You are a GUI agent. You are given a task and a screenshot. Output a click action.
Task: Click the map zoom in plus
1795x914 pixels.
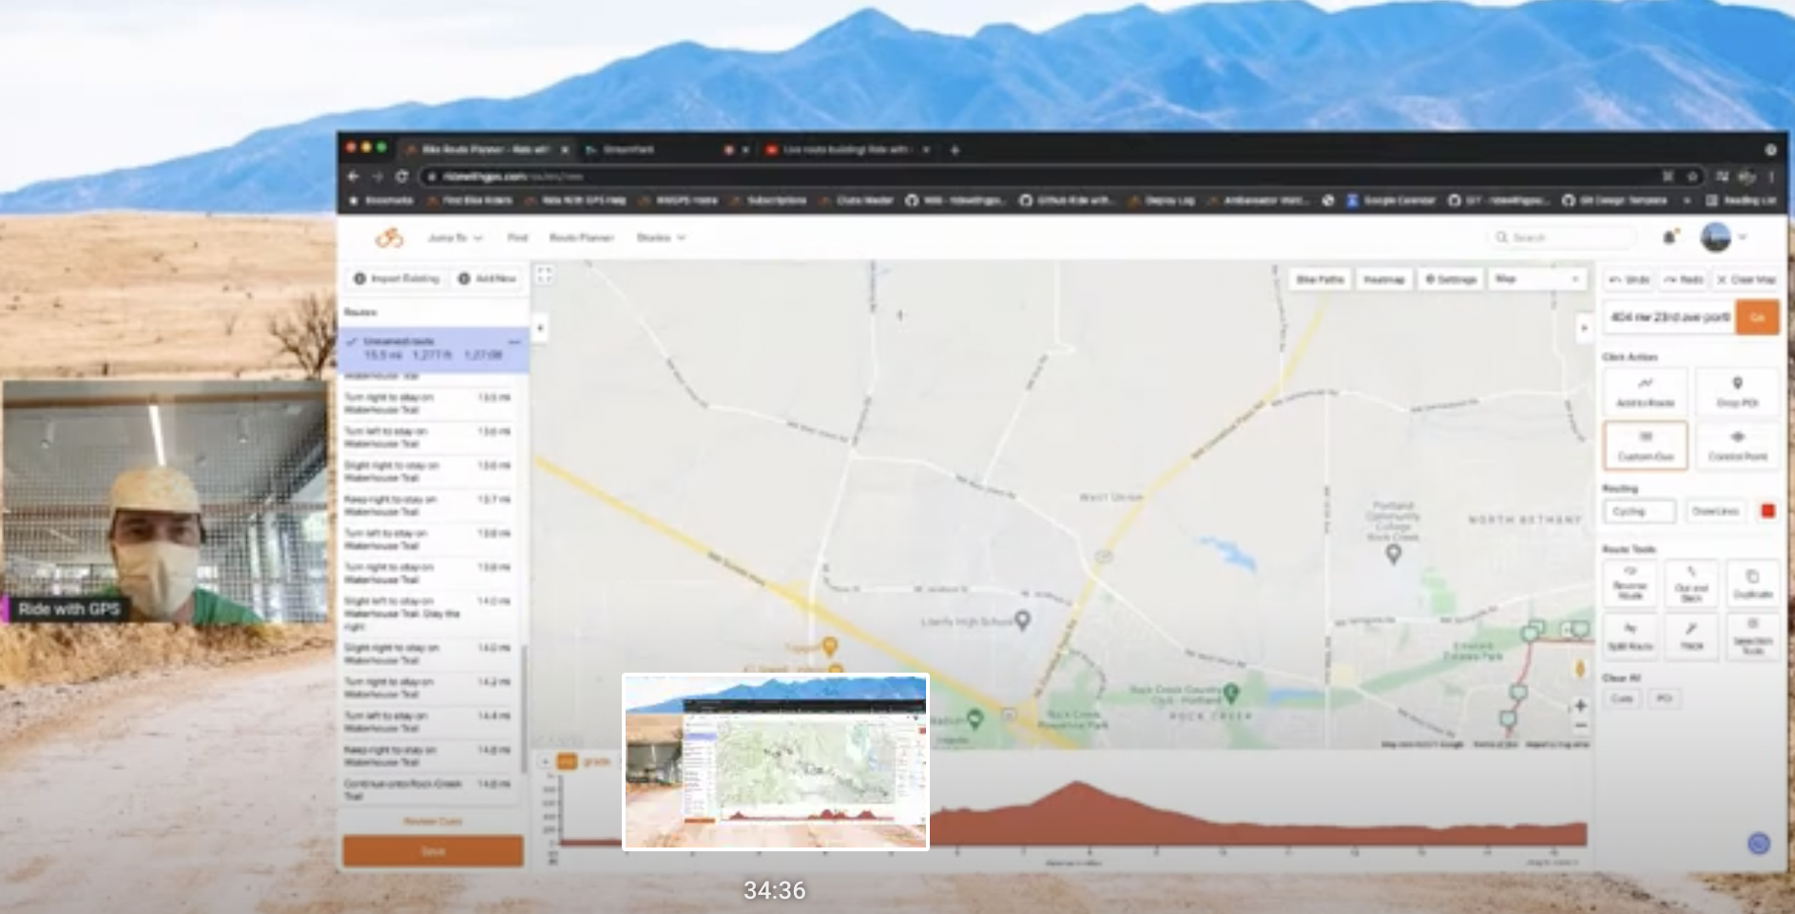(1580, 706)
